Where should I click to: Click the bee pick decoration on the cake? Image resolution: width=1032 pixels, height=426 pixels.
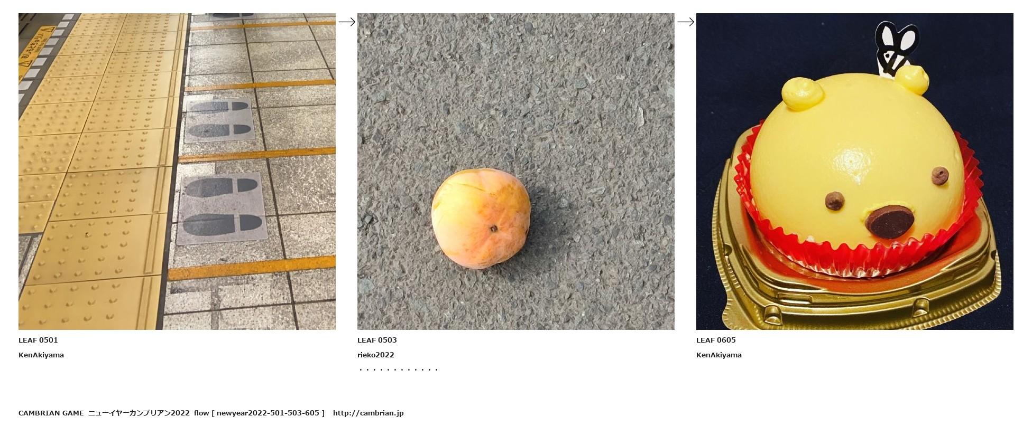point(896,48)
